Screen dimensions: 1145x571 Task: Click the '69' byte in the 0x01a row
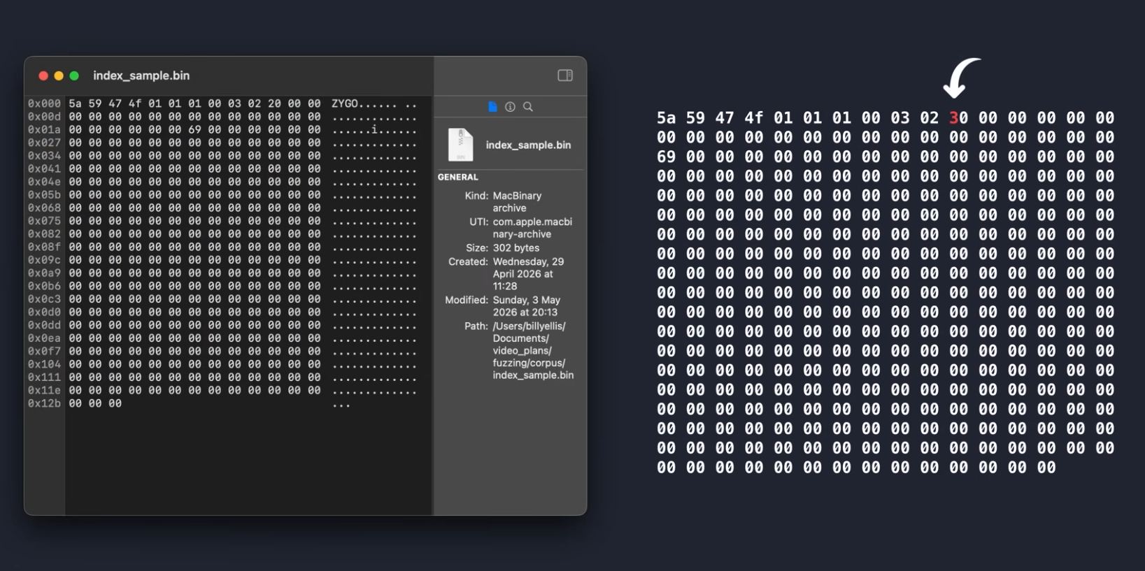click(x=194, y=129)
